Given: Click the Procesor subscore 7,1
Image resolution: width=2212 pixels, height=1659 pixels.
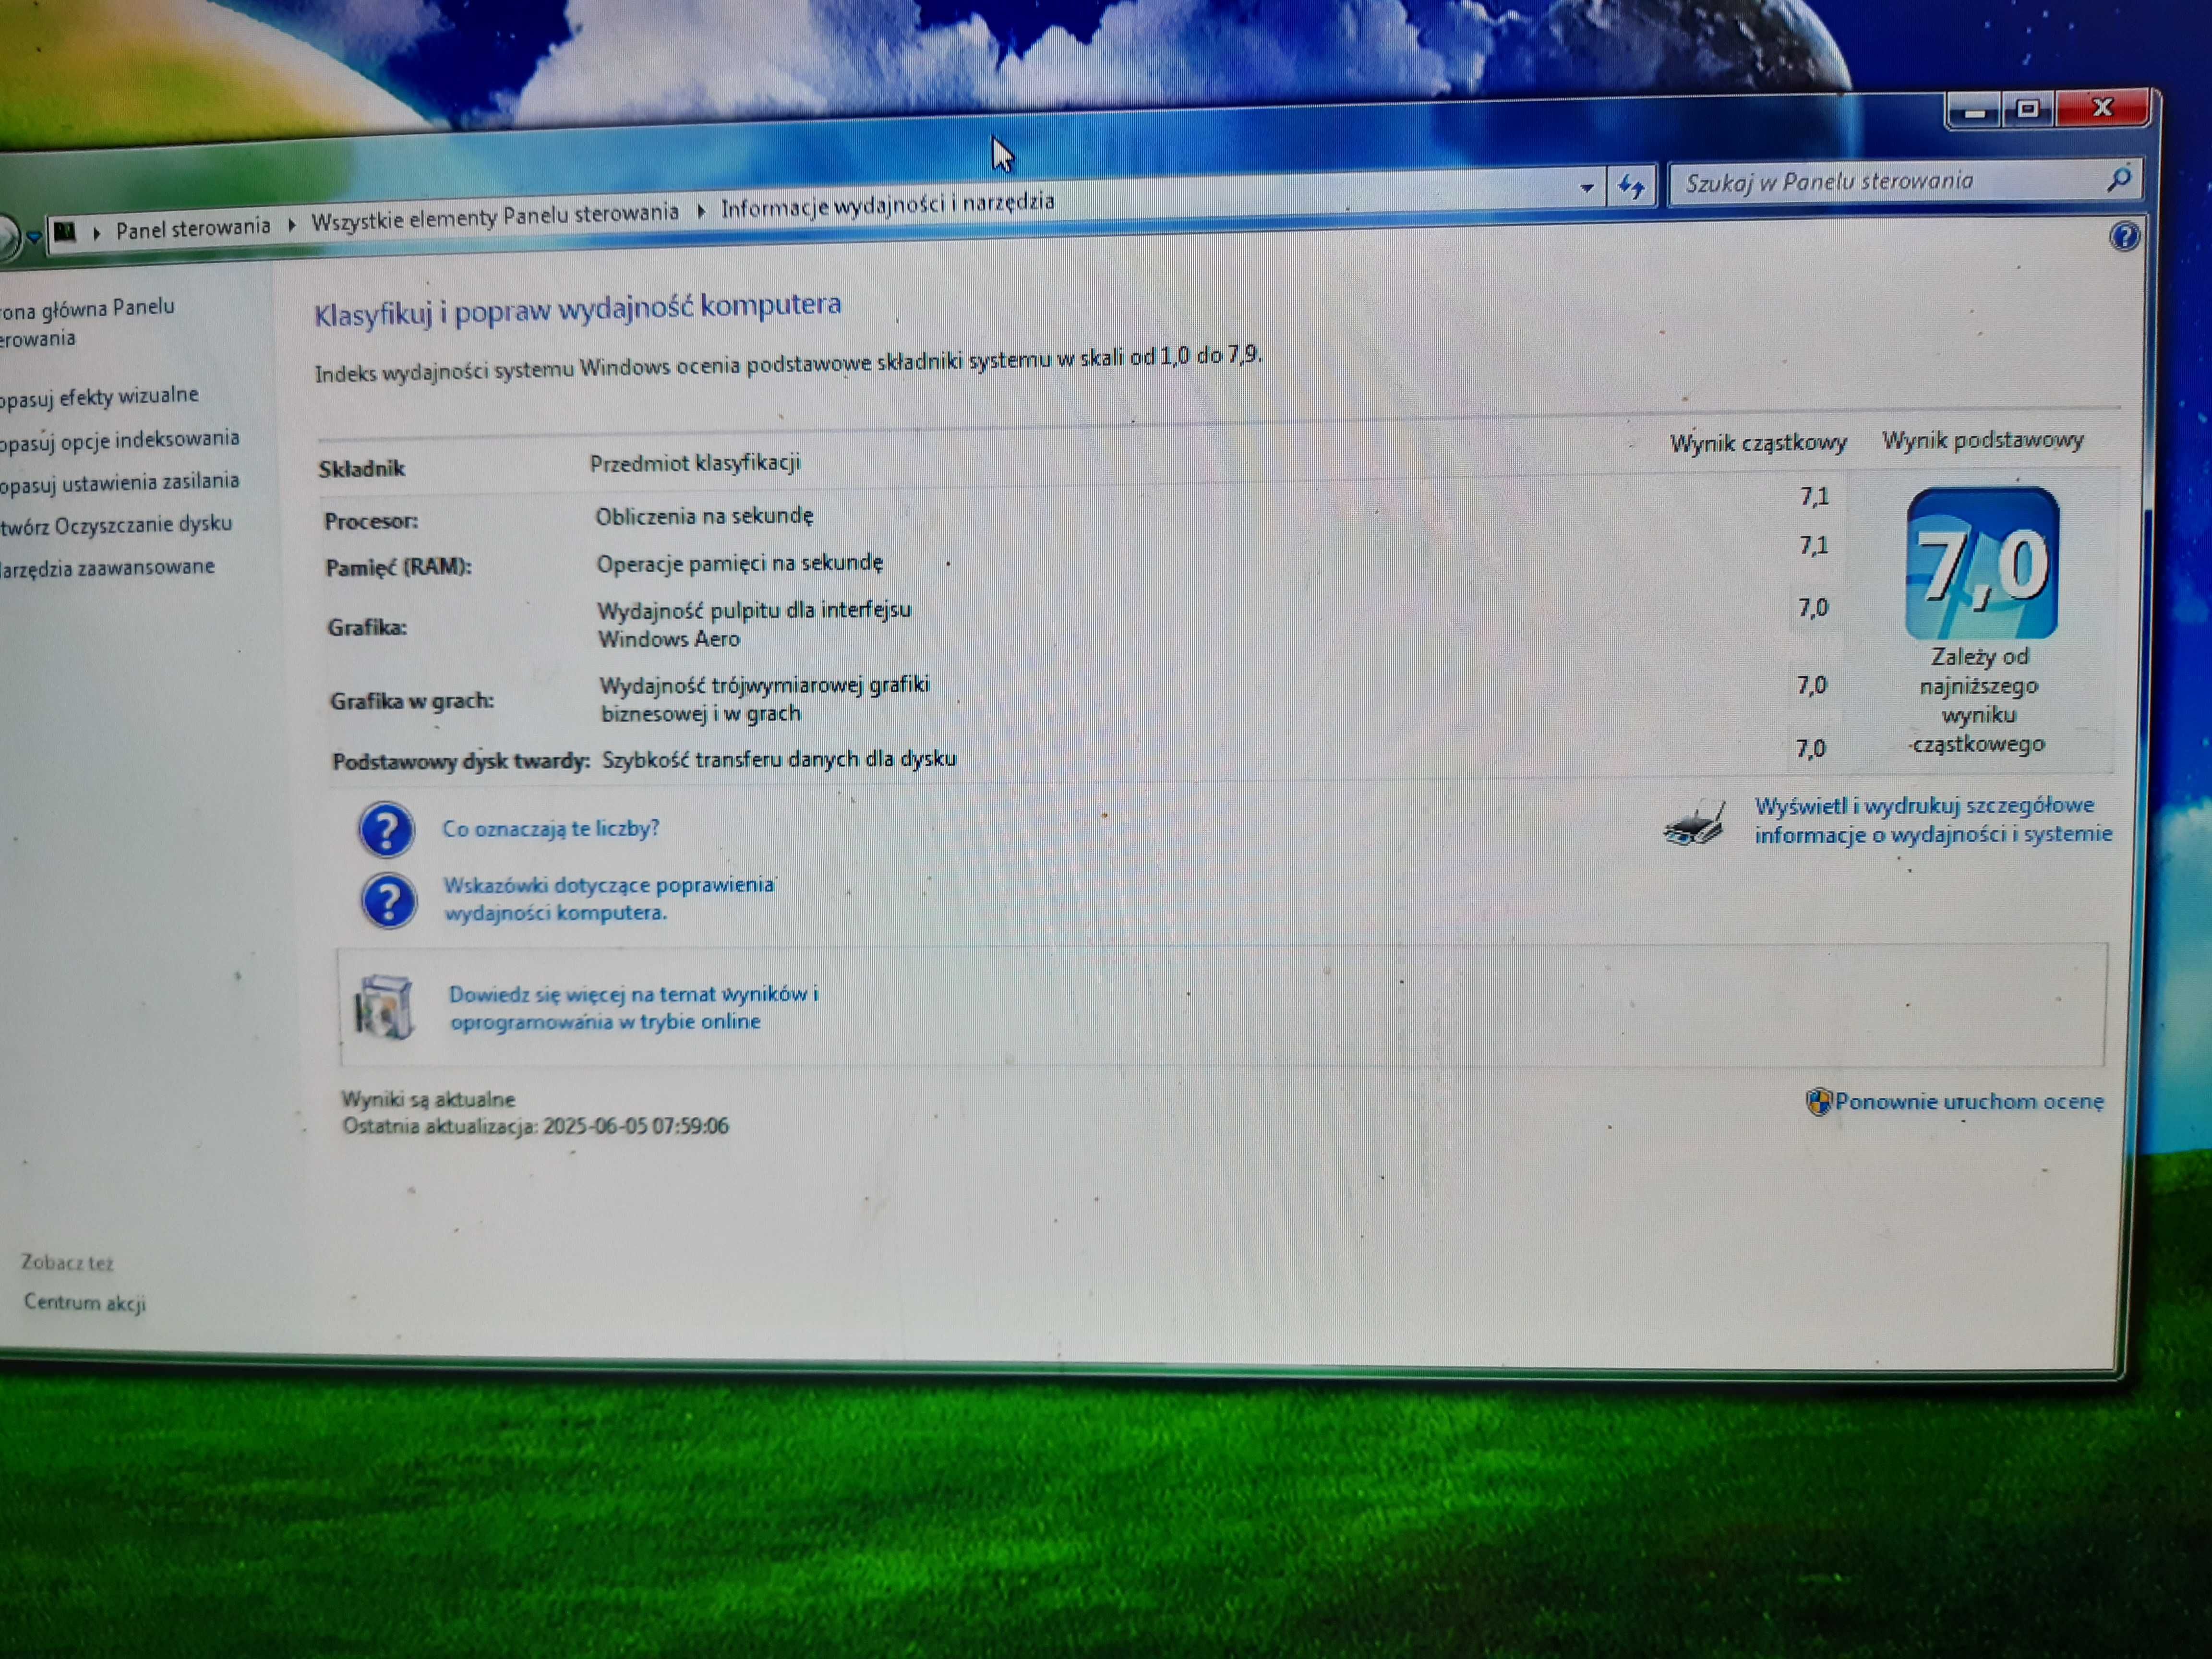Looking at the screenshot, I should pyautogui.click(x=1814, y=496).
